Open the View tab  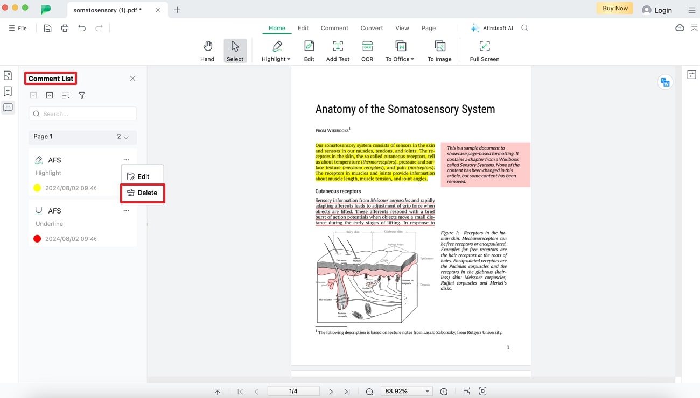click(x=402, y=28)
